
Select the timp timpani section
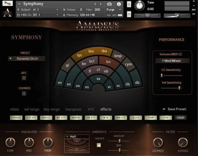118,56
